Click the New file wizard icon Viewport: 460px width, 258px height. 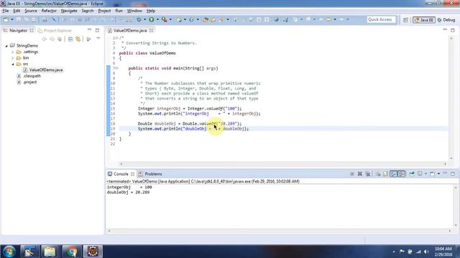6,19
